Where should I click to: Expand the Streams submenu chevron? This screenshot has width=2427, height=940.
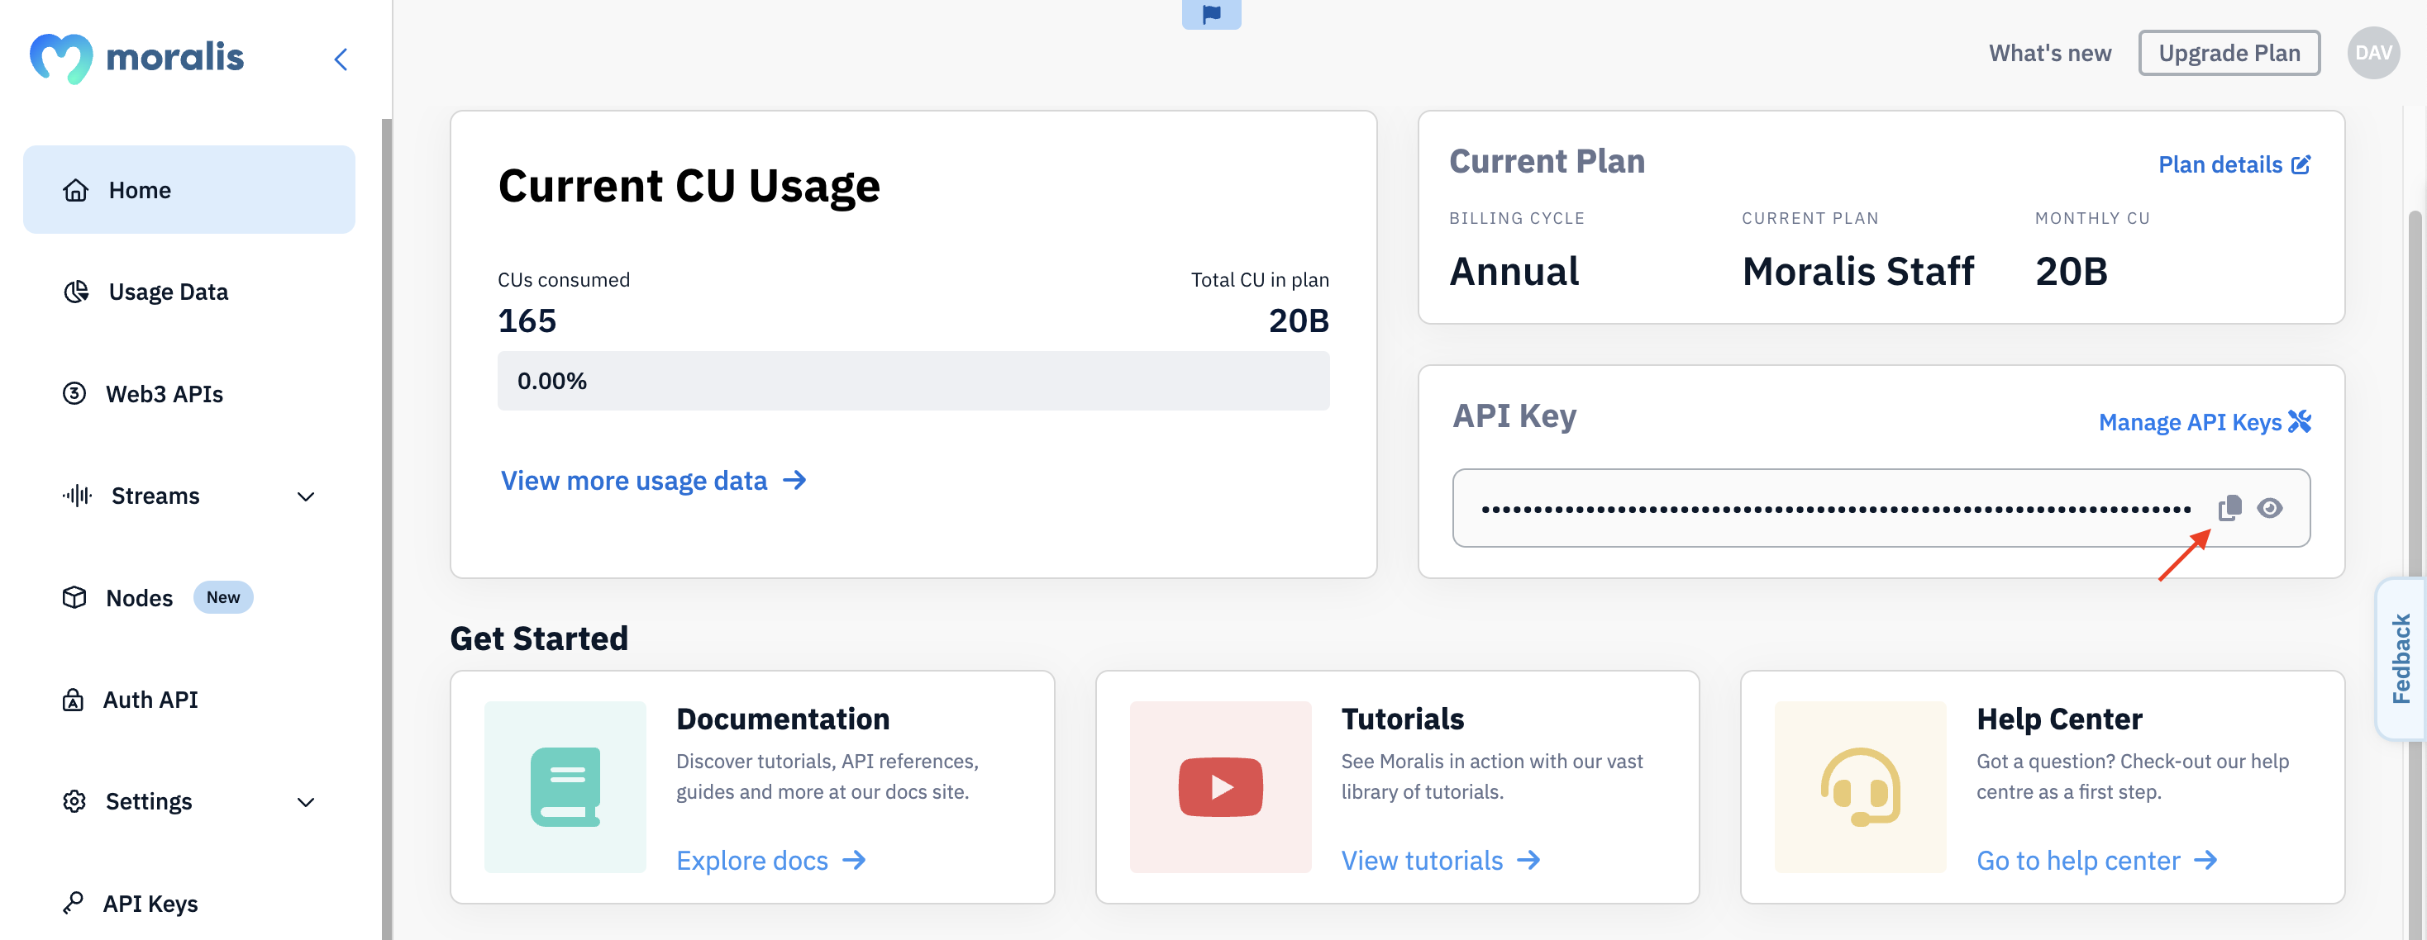(x=305, y=496)
